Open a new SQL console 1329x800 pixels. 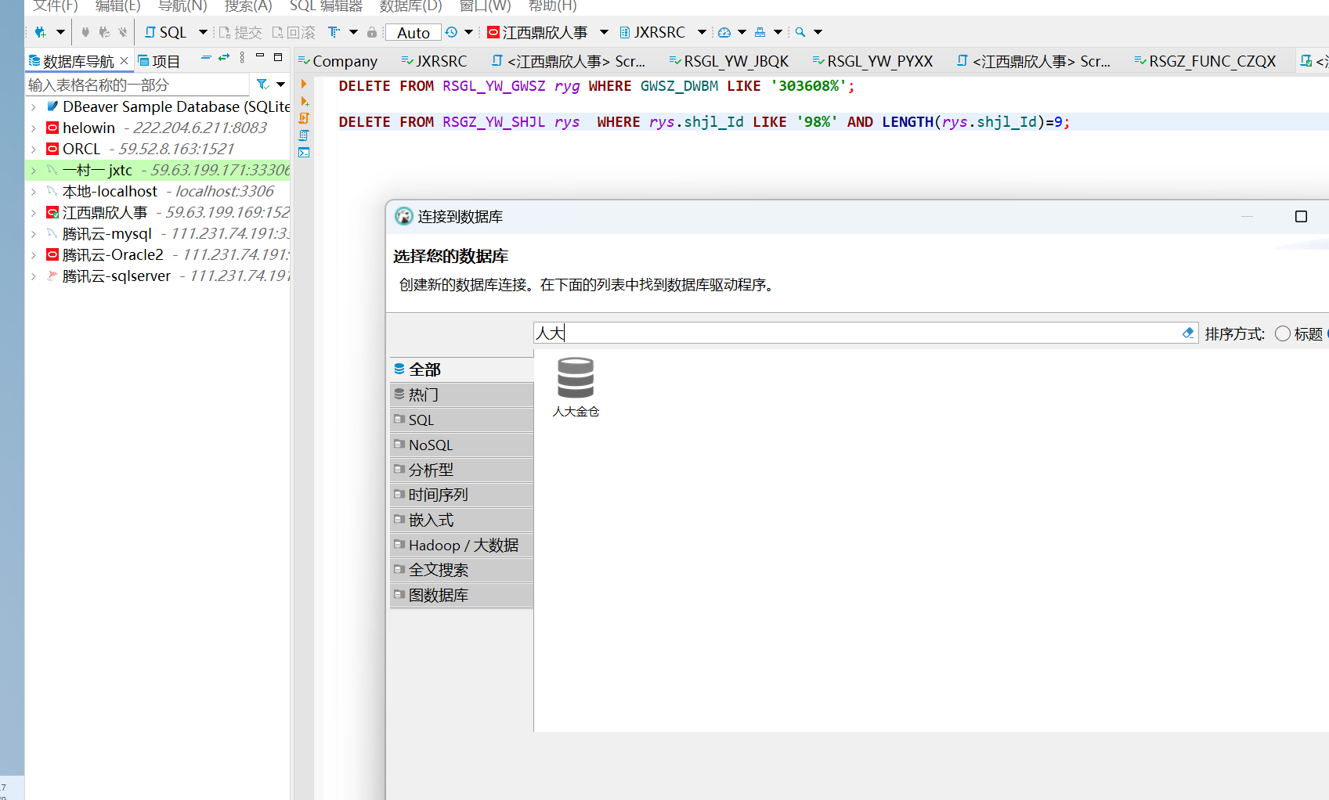coord(304,153)
